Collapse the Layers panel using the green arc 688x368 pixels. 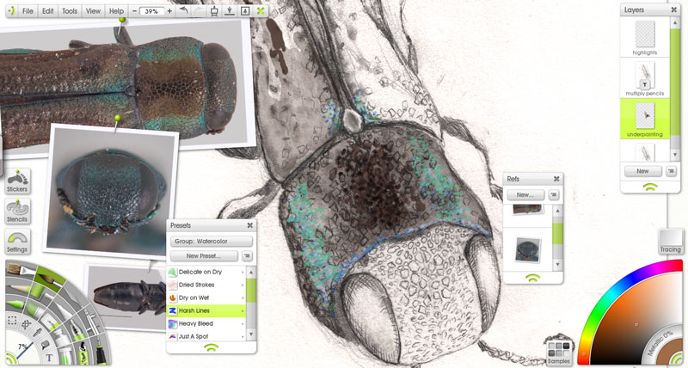pyautogui.click(x=650, y=187)
